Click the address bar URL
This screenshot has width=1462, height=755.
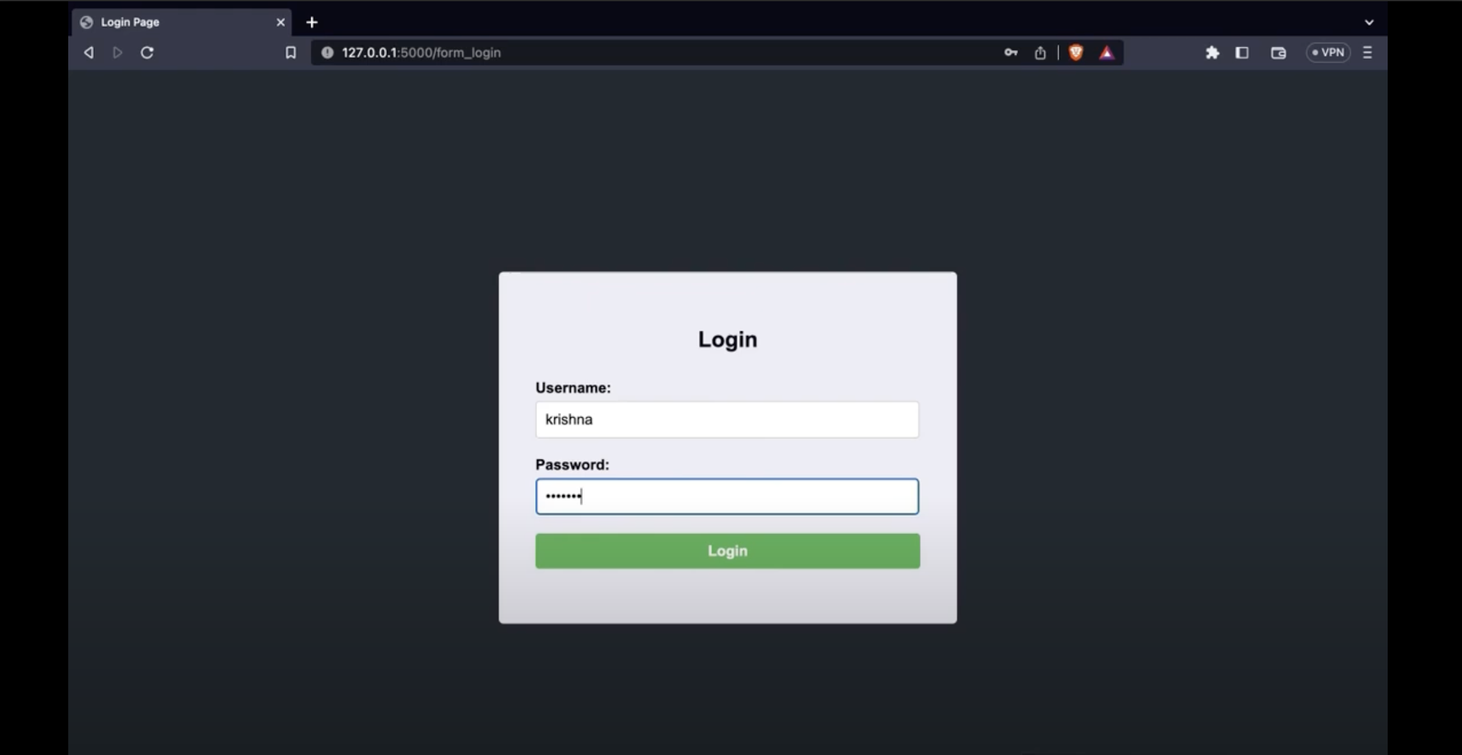coord(422,53)
